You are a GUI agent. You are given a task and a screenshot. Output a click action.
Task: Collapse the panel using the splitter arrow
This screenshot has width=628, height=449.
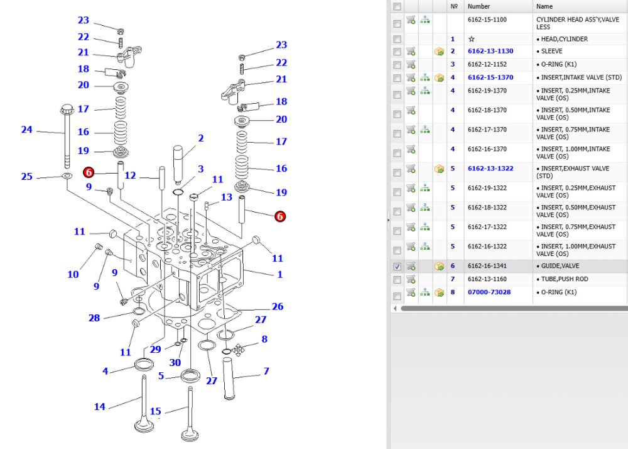[x=388, y=220]
